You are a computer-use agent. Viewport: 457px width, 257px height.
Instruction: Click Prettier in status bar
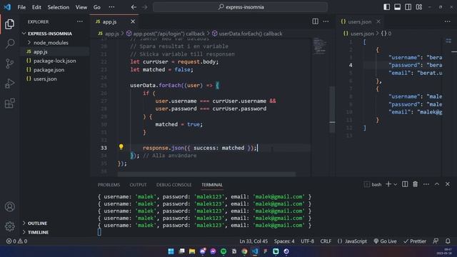tap(415, 241)
